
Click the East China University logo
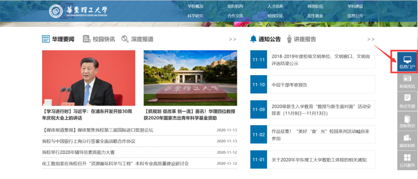78,11
